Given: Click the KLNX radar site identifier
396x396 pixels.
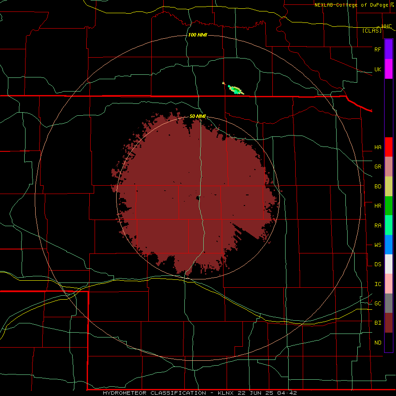Looking at the screenshot, I should (x=225, y=393).
